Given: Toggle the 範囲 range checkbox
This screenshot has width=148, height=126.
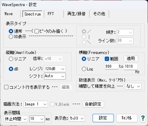Looking at the screenshot, I should click(107, 59).
